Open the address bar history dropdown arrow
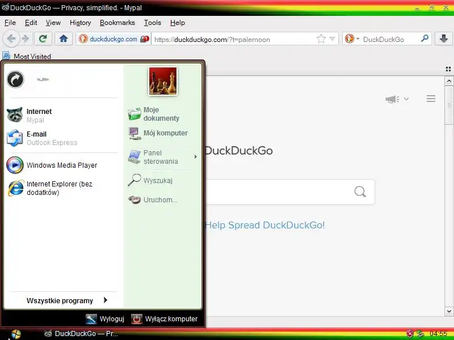 (333, 39)
